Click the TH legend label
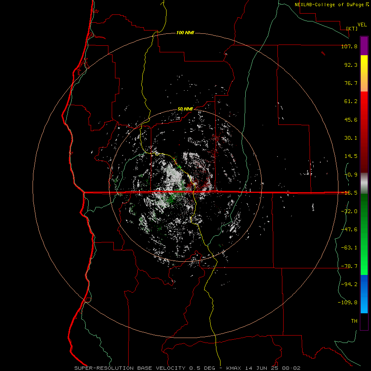 [x=354, y=321]
